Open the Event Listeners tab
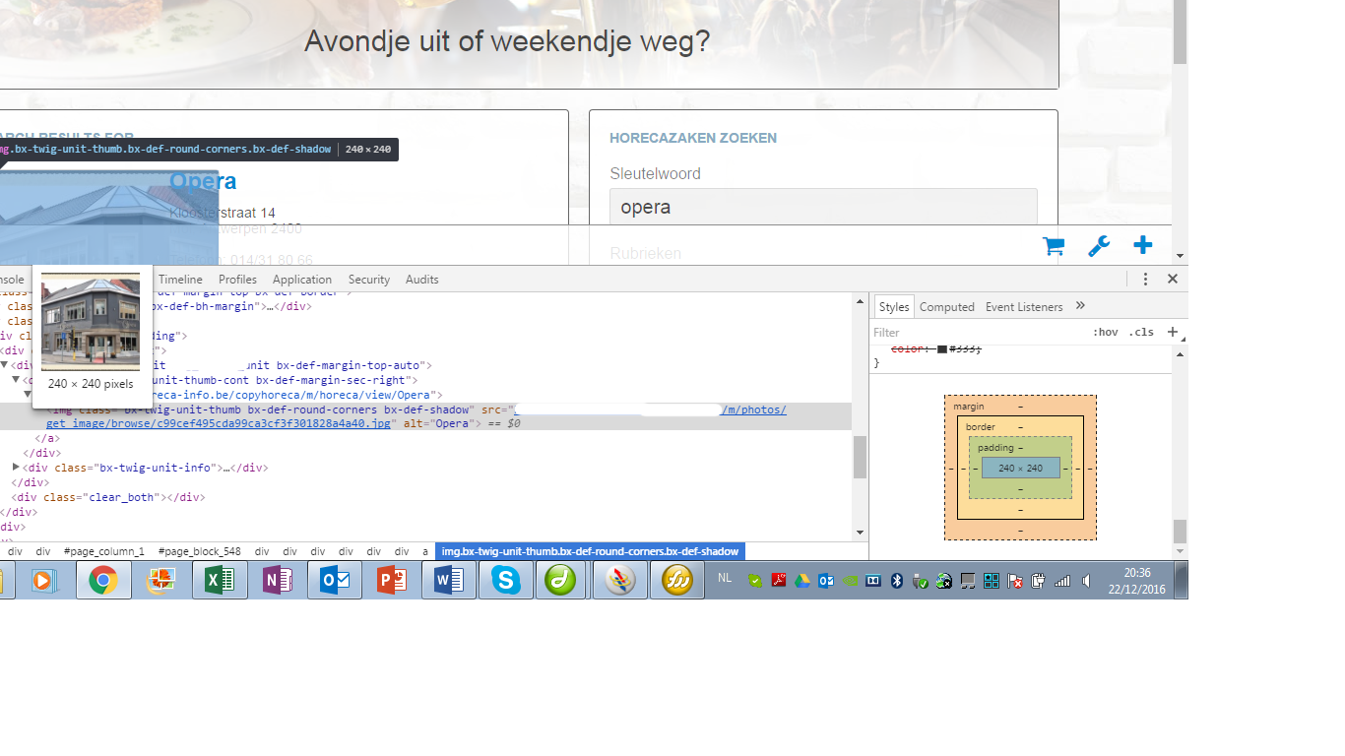1345x756 pixels. [1024, 307]
